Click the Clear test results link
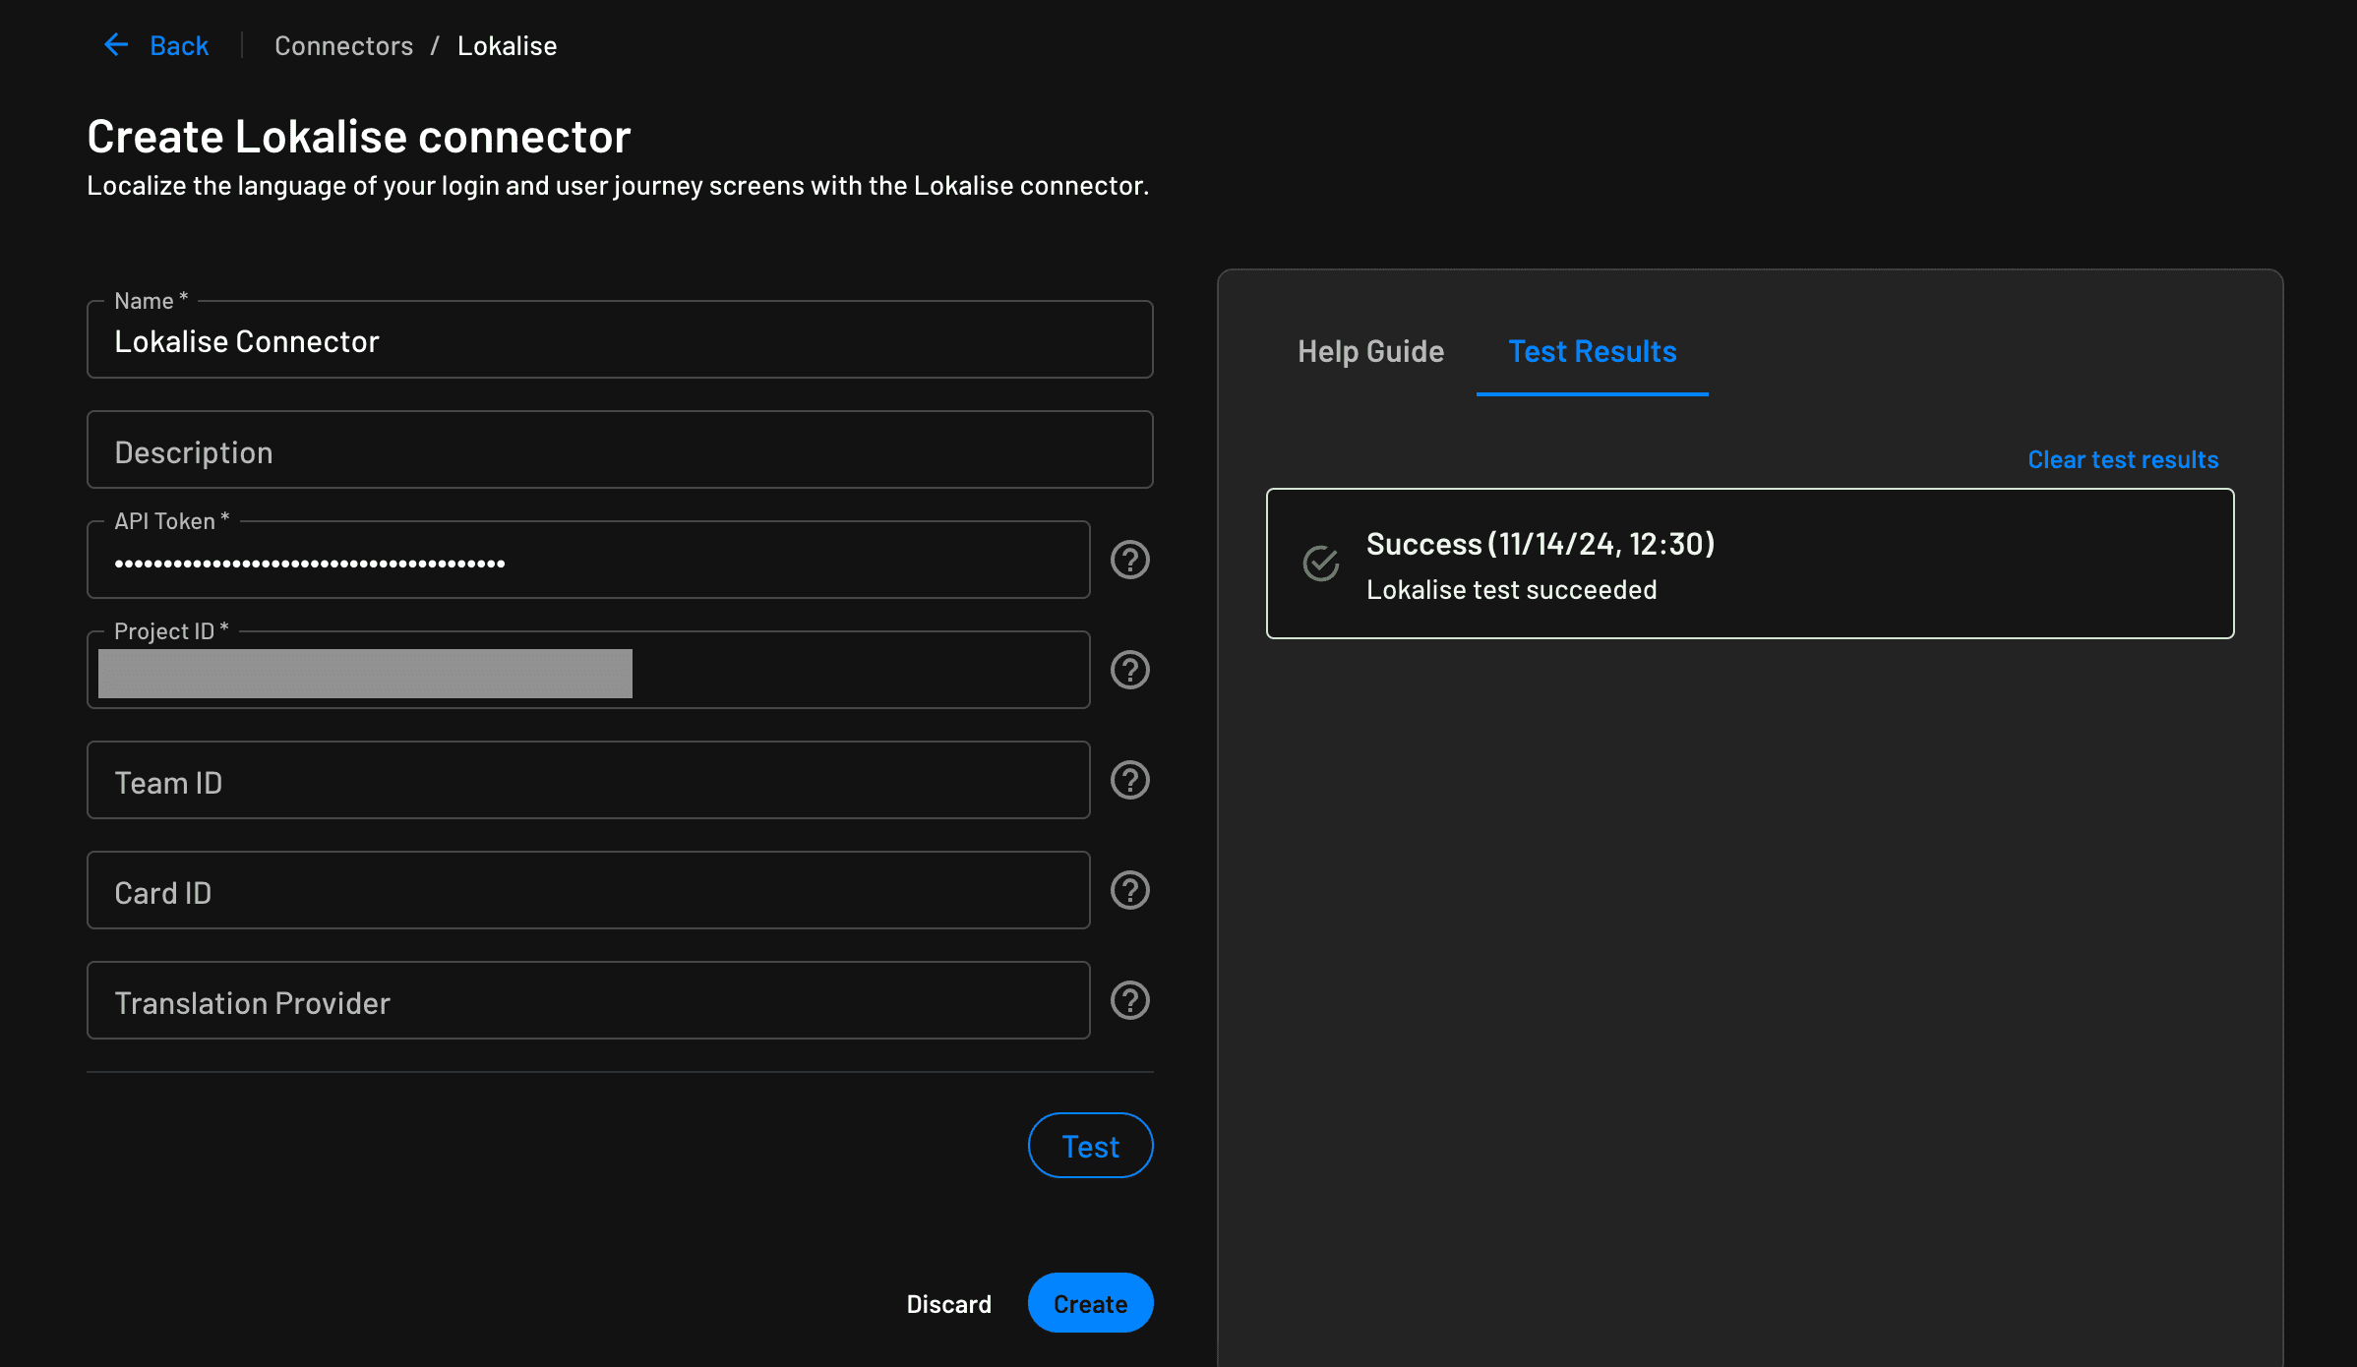2357x1367 pixels. [x=2123, y=459]
